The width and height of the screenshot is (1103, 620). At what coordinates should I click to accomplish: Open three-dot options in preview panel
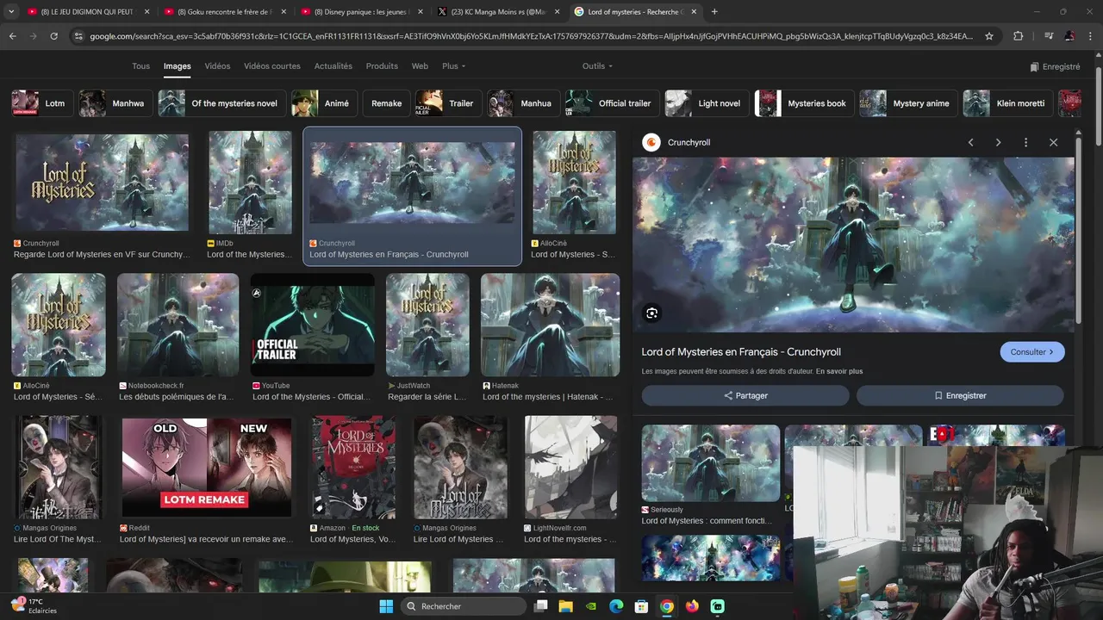[1025, 142]
